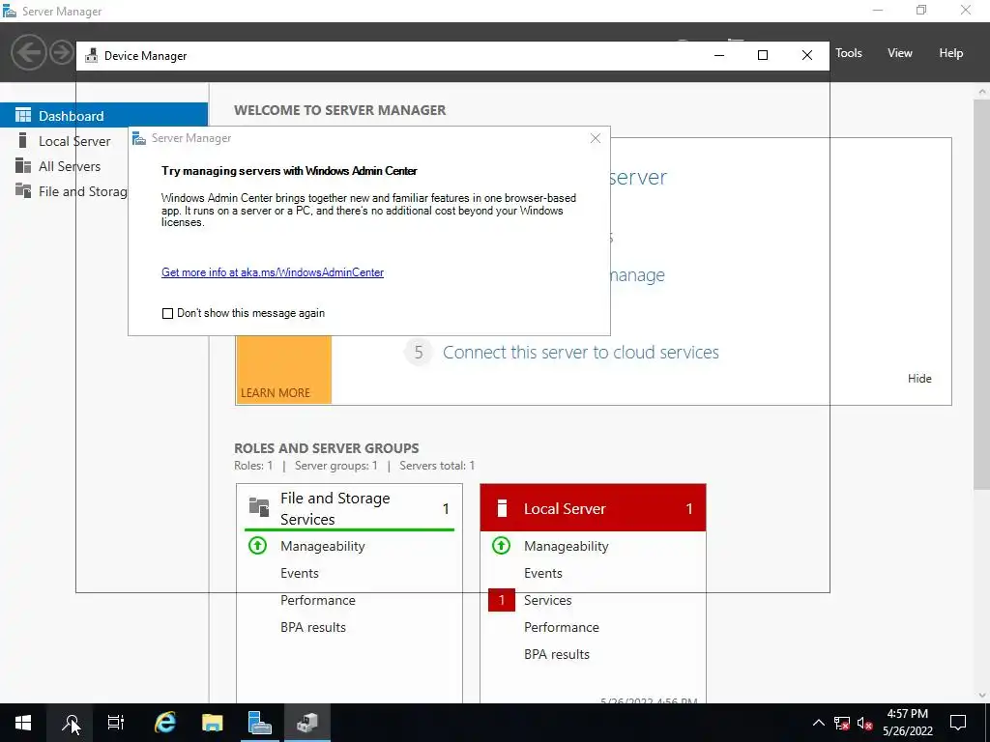
Task: Switch to Server Manager taskbar icon
Action: 259,723
